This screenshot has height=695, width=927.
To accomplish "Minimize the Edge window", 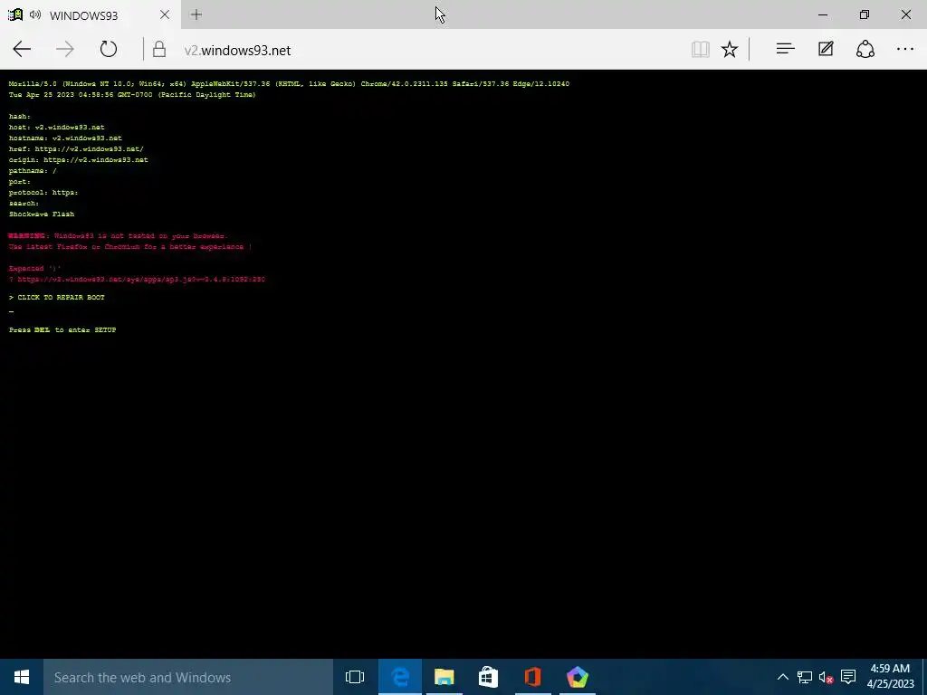I will [x=823, y=14].
